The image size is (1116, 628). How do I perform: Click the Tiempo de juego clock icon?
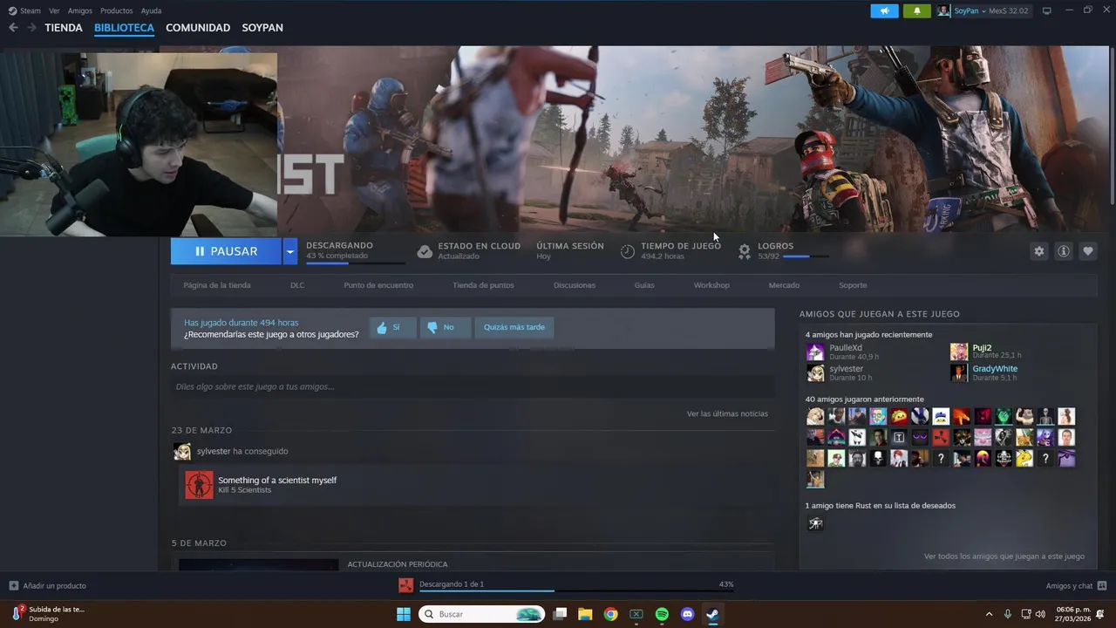pos(628,251)
